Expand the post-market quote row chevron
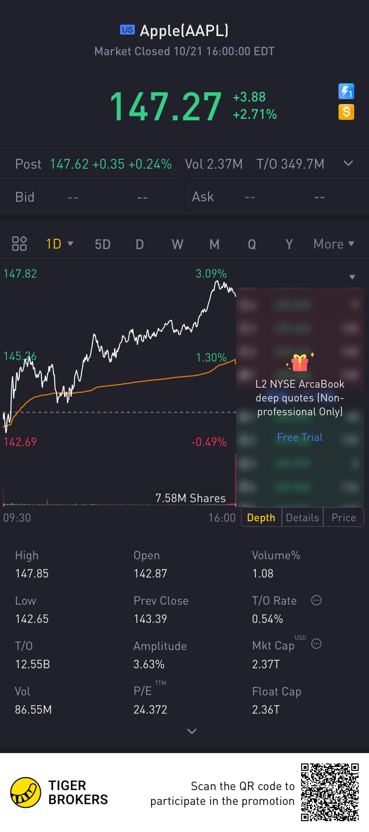The image size is (369, 832). pos(348,163)
